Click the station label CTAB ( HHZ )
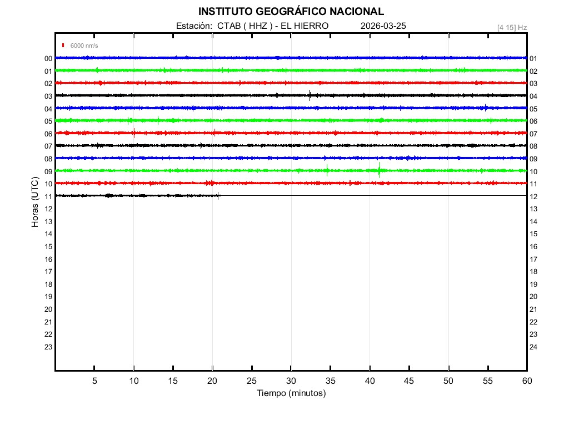Viewport: 569px width, 426px height. coord(244,26)
